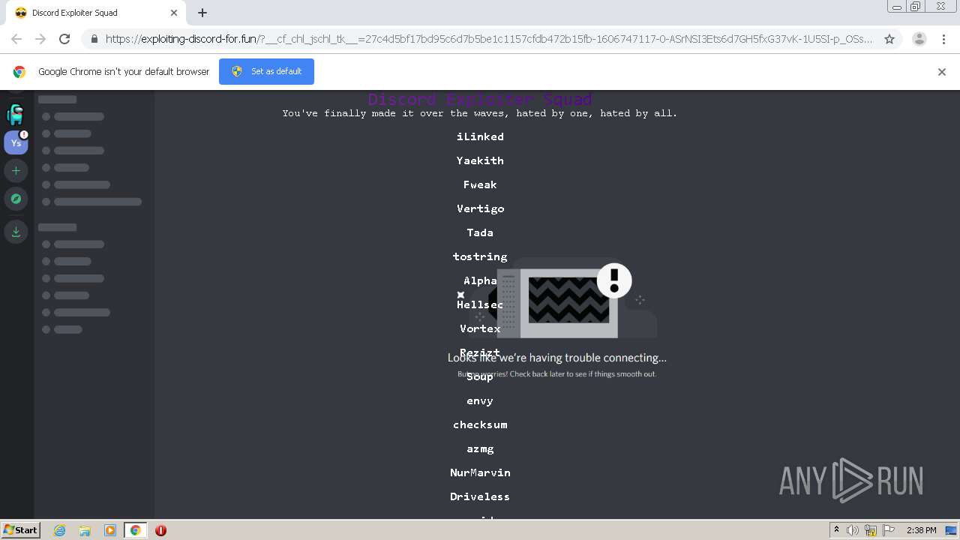
Task: Open Chrome three-dot menu
Action: coord(943,39)
